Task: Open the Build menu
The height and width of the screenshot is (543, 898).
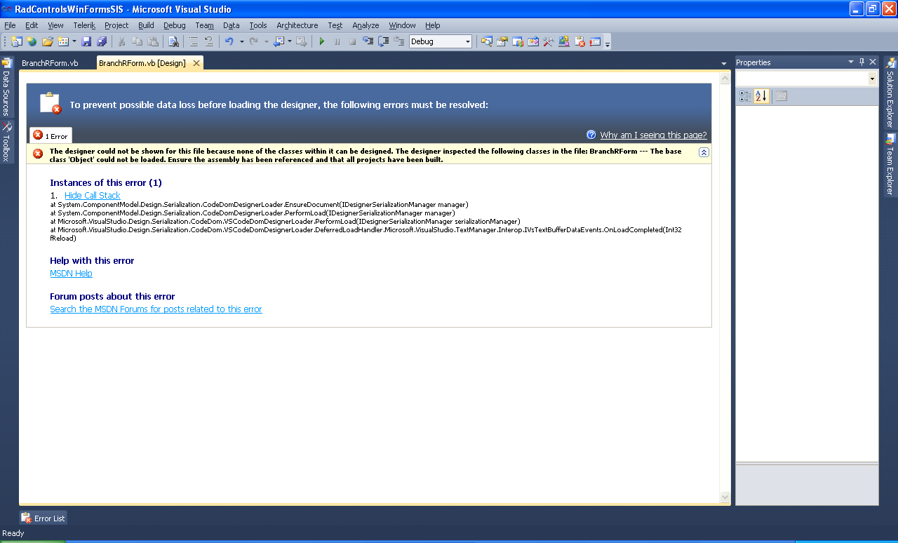Action: tap(146, 25)
